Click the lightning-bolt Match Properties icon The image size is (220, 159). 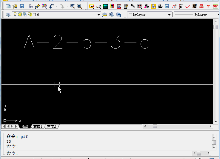pos(37,6)
